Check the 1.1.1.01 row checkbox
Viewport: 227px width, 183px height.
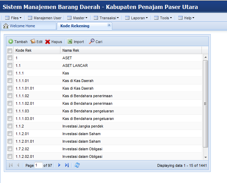pyautogui.click(x=10, y=80)
